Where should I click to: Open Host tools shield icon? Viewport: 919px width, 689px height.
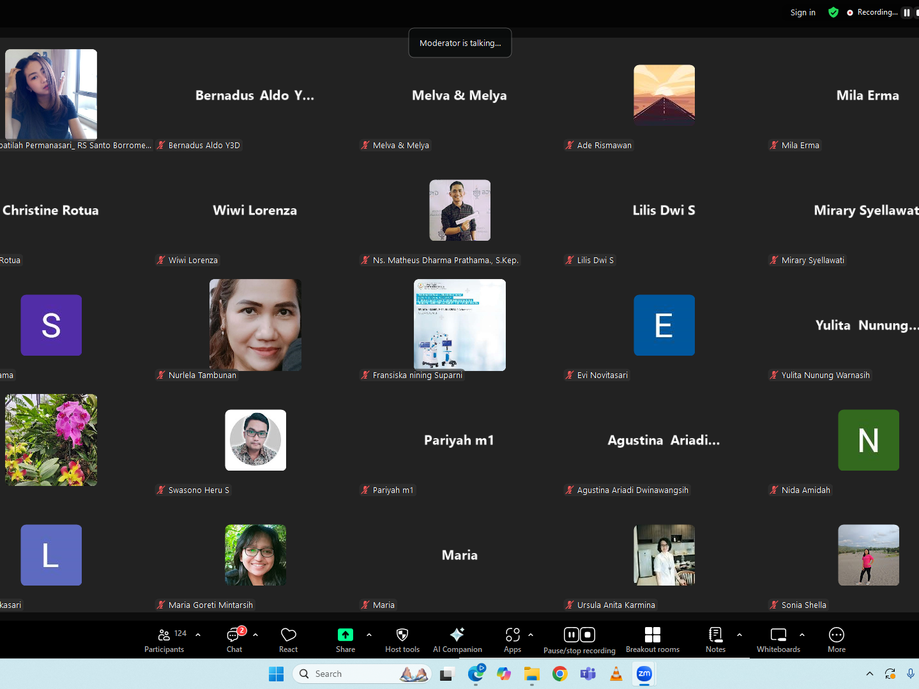[402, 640]
